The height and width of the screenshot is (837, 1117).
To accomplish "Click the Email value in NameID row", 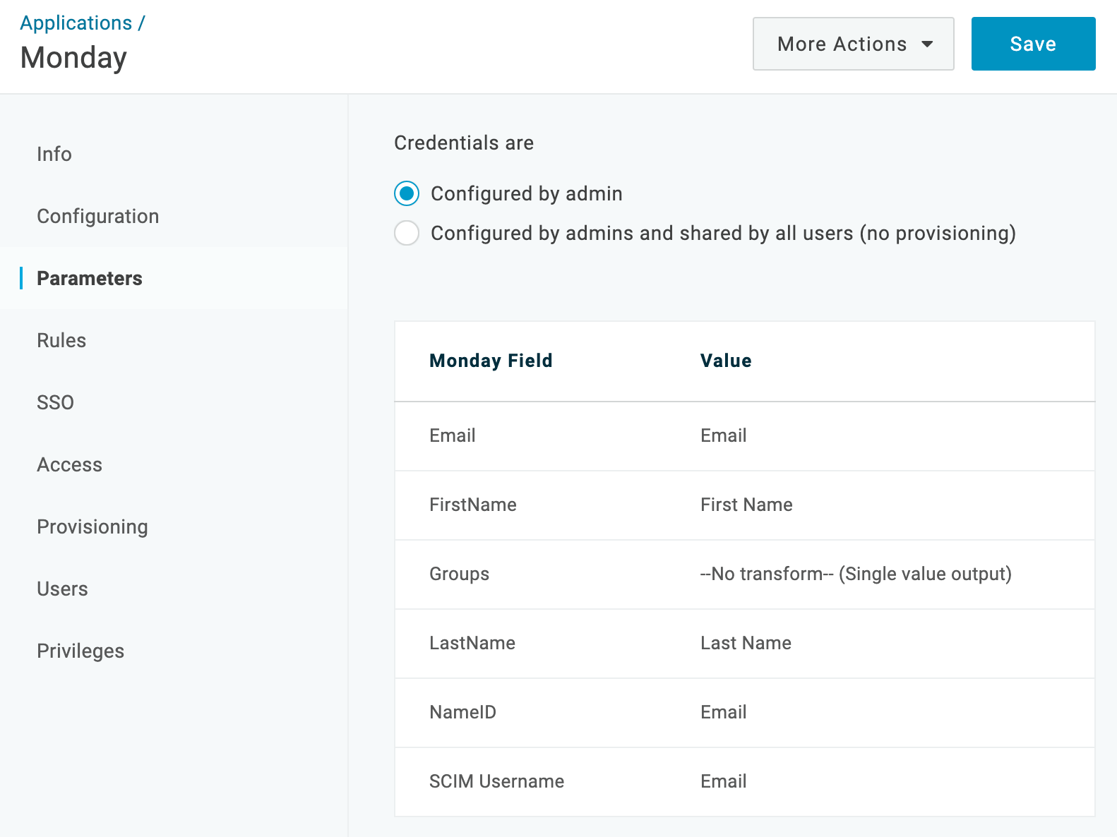I will [724, 712].
